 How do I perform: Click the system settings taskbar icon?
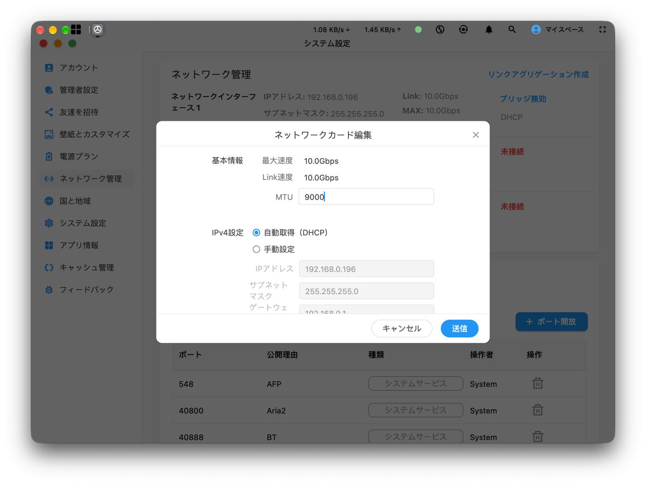point(97,30)
